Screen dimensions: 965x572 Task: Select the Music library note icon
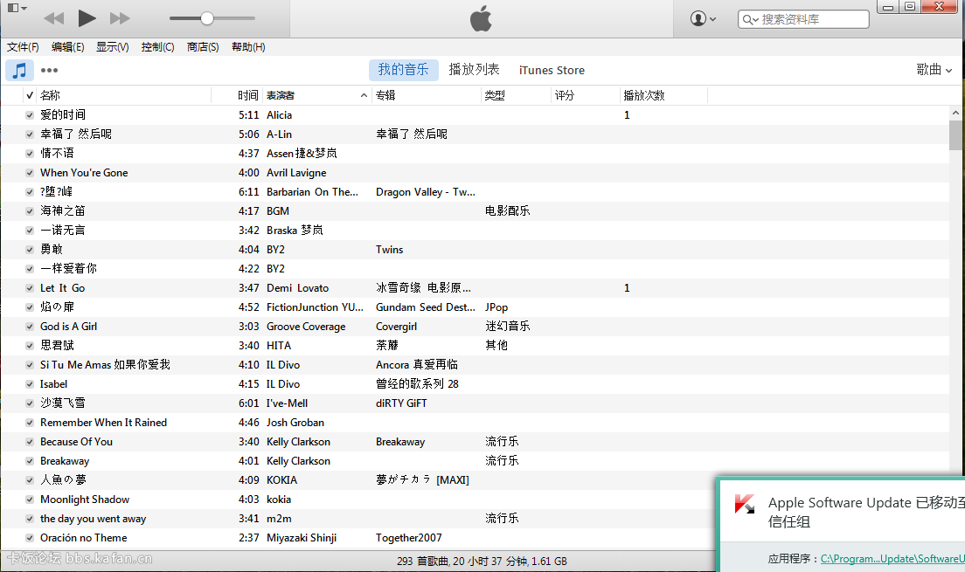[20, 70]
